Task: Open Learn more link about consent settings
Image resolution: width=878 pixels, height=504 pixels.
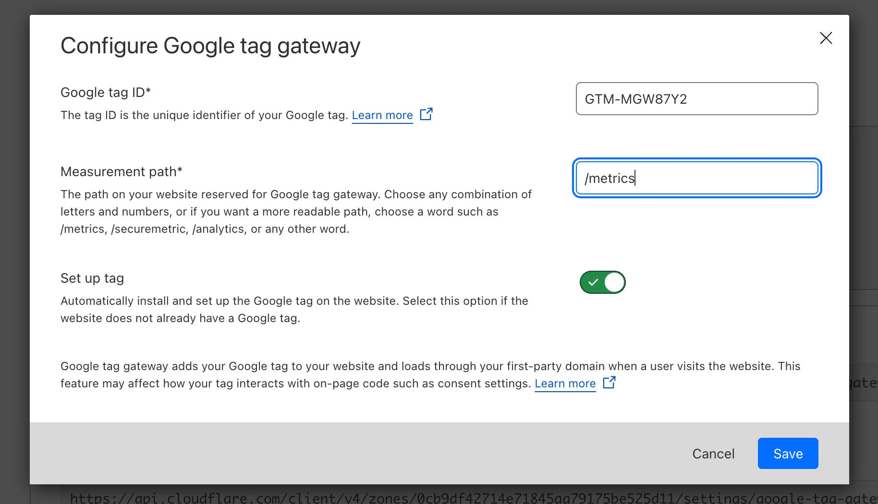Action: pos(565,384)
